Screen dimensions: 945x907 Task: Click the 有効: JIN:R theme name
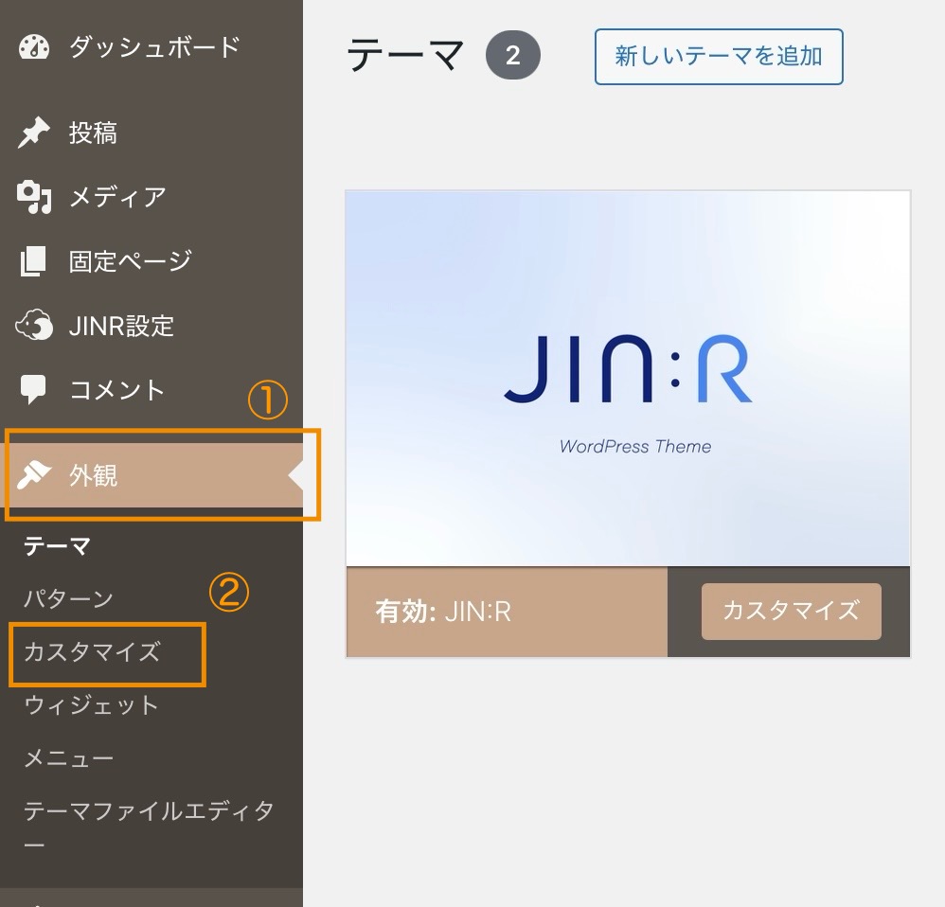pyautogui.click(x=443, y=612)
